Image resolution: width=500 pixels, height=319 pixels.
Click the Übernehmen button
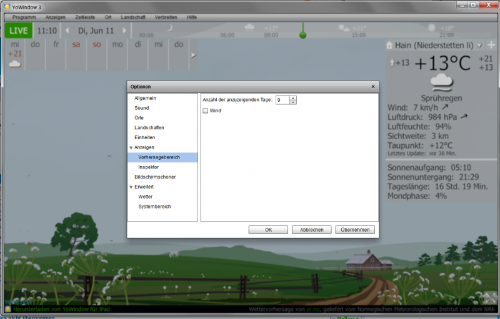(x=355, y=230)
